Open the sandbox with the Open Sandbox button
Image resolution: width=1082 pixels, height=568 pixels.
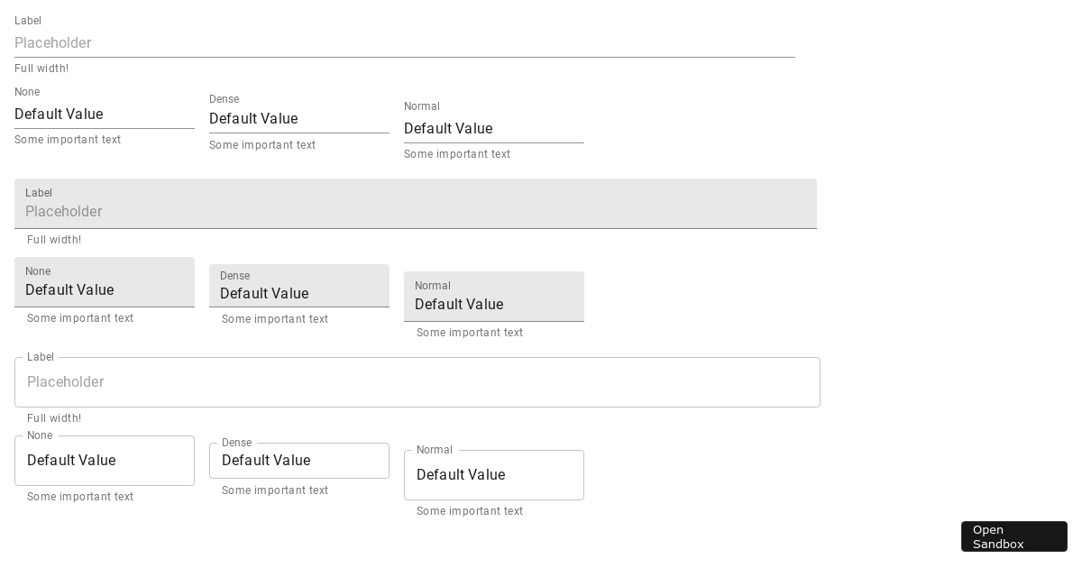coord(1013,536)
